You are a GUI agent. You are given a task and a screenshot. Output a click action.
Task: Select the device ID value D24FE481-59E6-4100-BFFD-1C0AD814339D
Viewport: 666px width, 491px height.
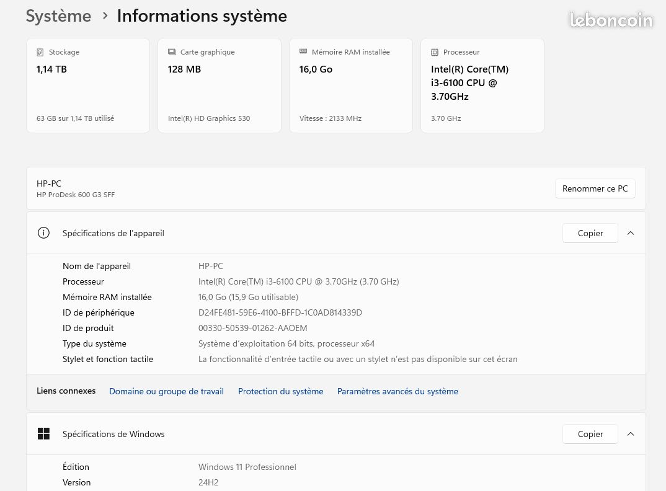(280, 312)
